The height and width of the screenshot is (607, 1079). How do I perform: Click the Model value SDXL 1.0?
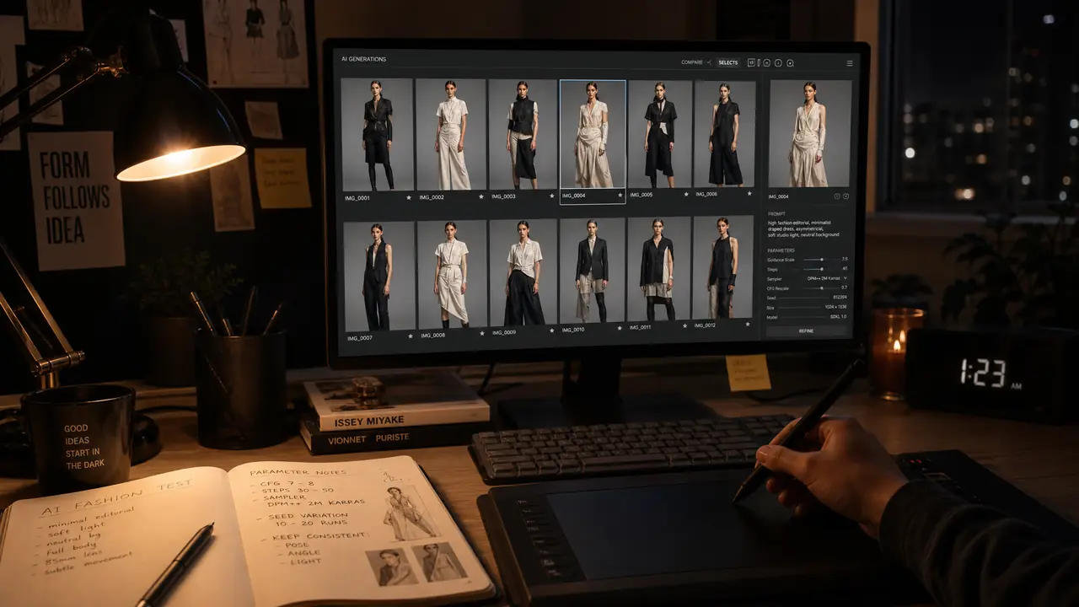point(839,316)
